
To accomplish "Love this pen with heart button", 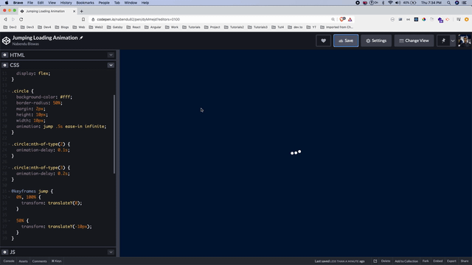I will click(323, 40).
